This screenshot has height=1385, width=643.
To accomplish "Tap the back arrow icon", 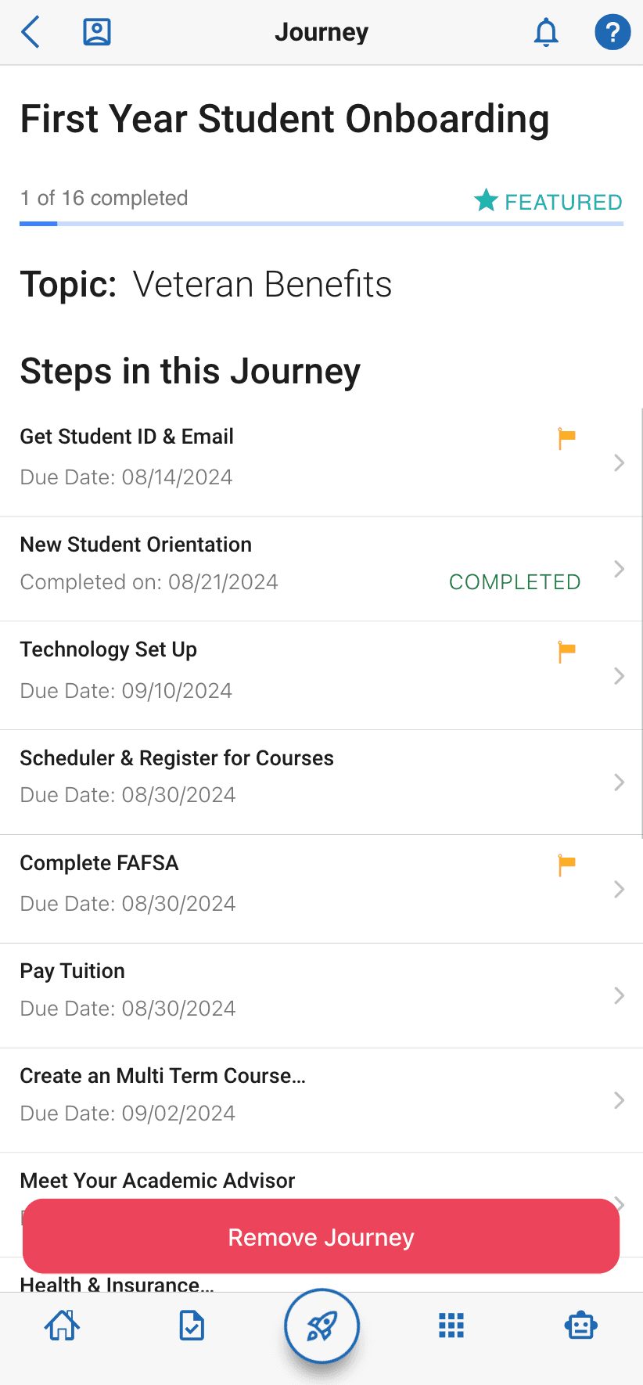I will pos(31,33).
